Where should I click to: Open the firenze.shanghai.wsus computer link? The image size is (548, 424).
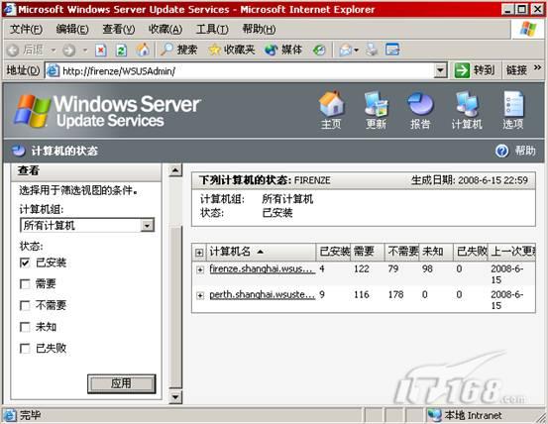(263, 268)
